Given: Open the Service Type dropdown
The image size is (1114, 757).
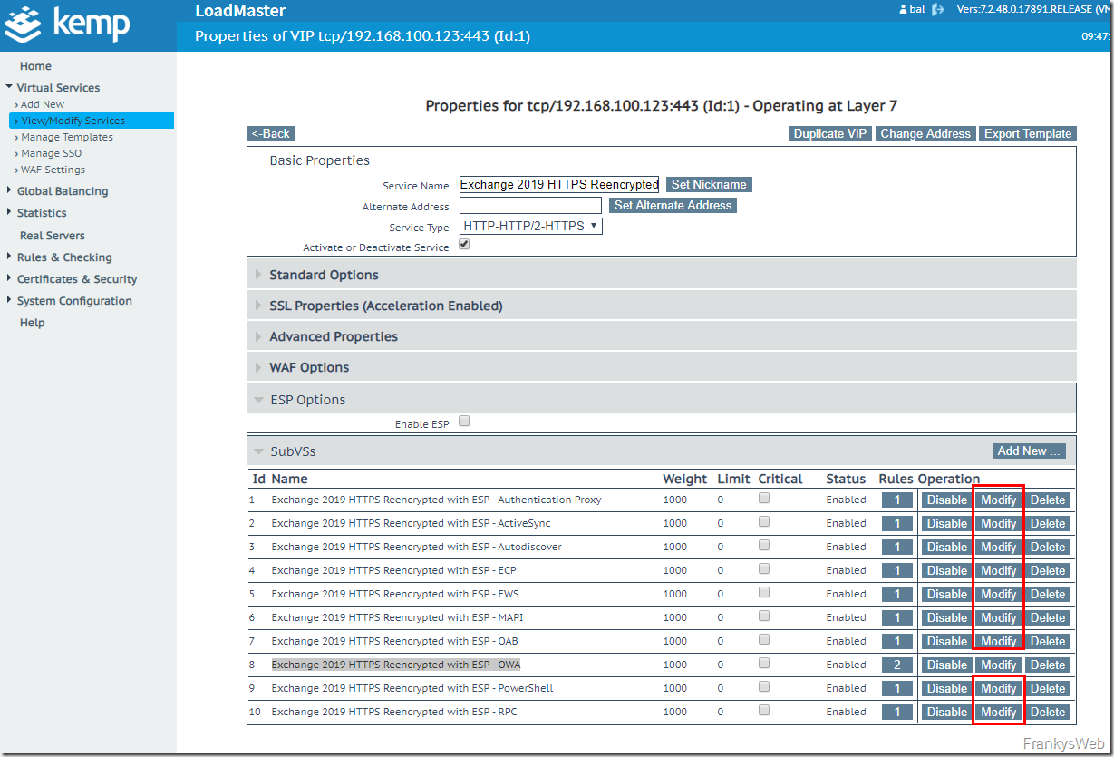Looking at the screenshot, I should click(530, 226).
